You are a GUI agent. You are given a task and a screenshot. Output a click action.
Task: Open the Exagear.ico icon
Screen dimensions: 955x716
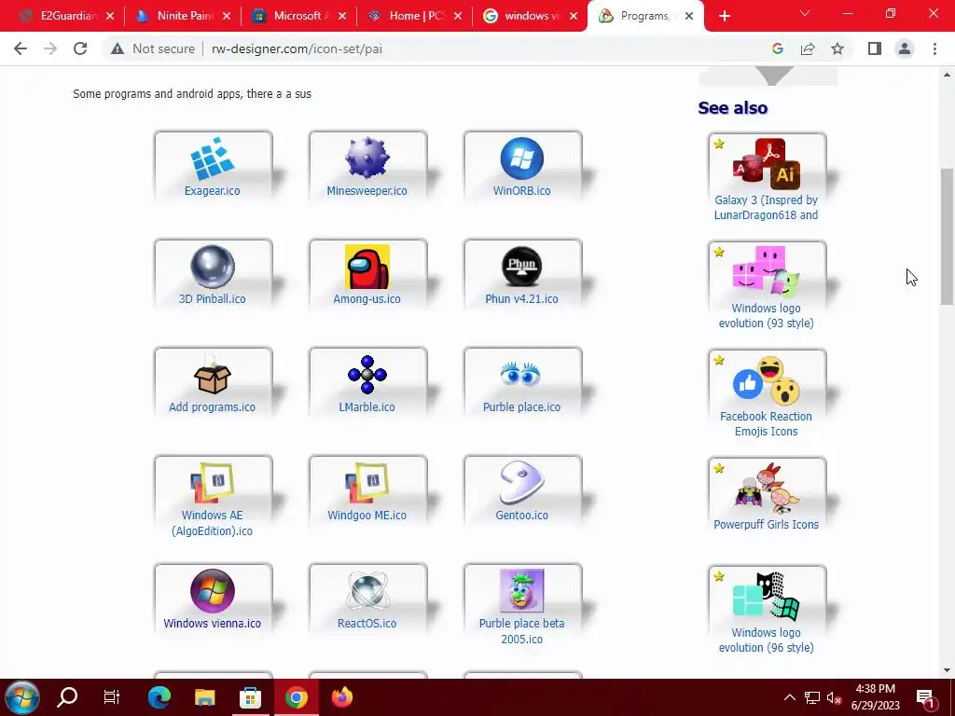click(213, 158)
